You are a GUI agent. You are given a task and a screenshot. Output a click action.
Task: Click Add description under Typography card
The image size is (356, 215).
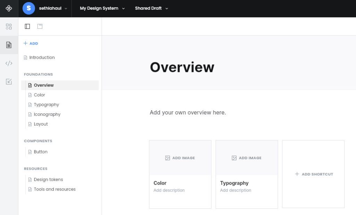click(235, 190)
